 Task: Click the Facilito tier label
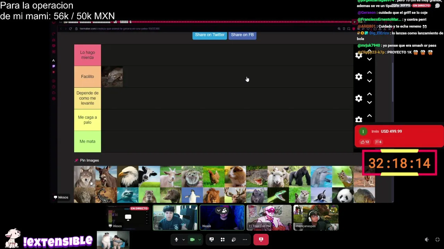click(x=87, y=76)
